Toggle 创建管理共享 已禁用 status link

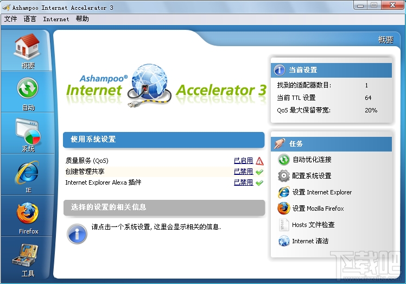[x=243, y=172]
